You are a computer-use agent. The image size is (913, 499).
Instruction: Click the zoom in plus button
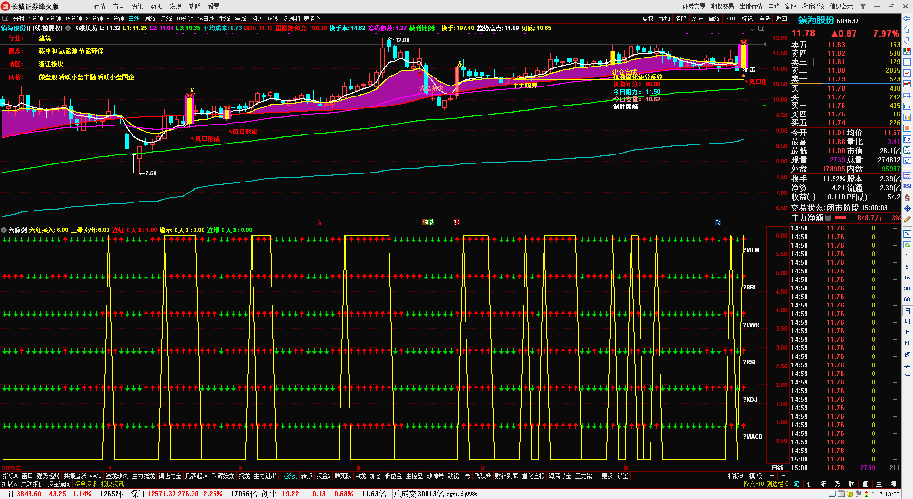point(772,476)
